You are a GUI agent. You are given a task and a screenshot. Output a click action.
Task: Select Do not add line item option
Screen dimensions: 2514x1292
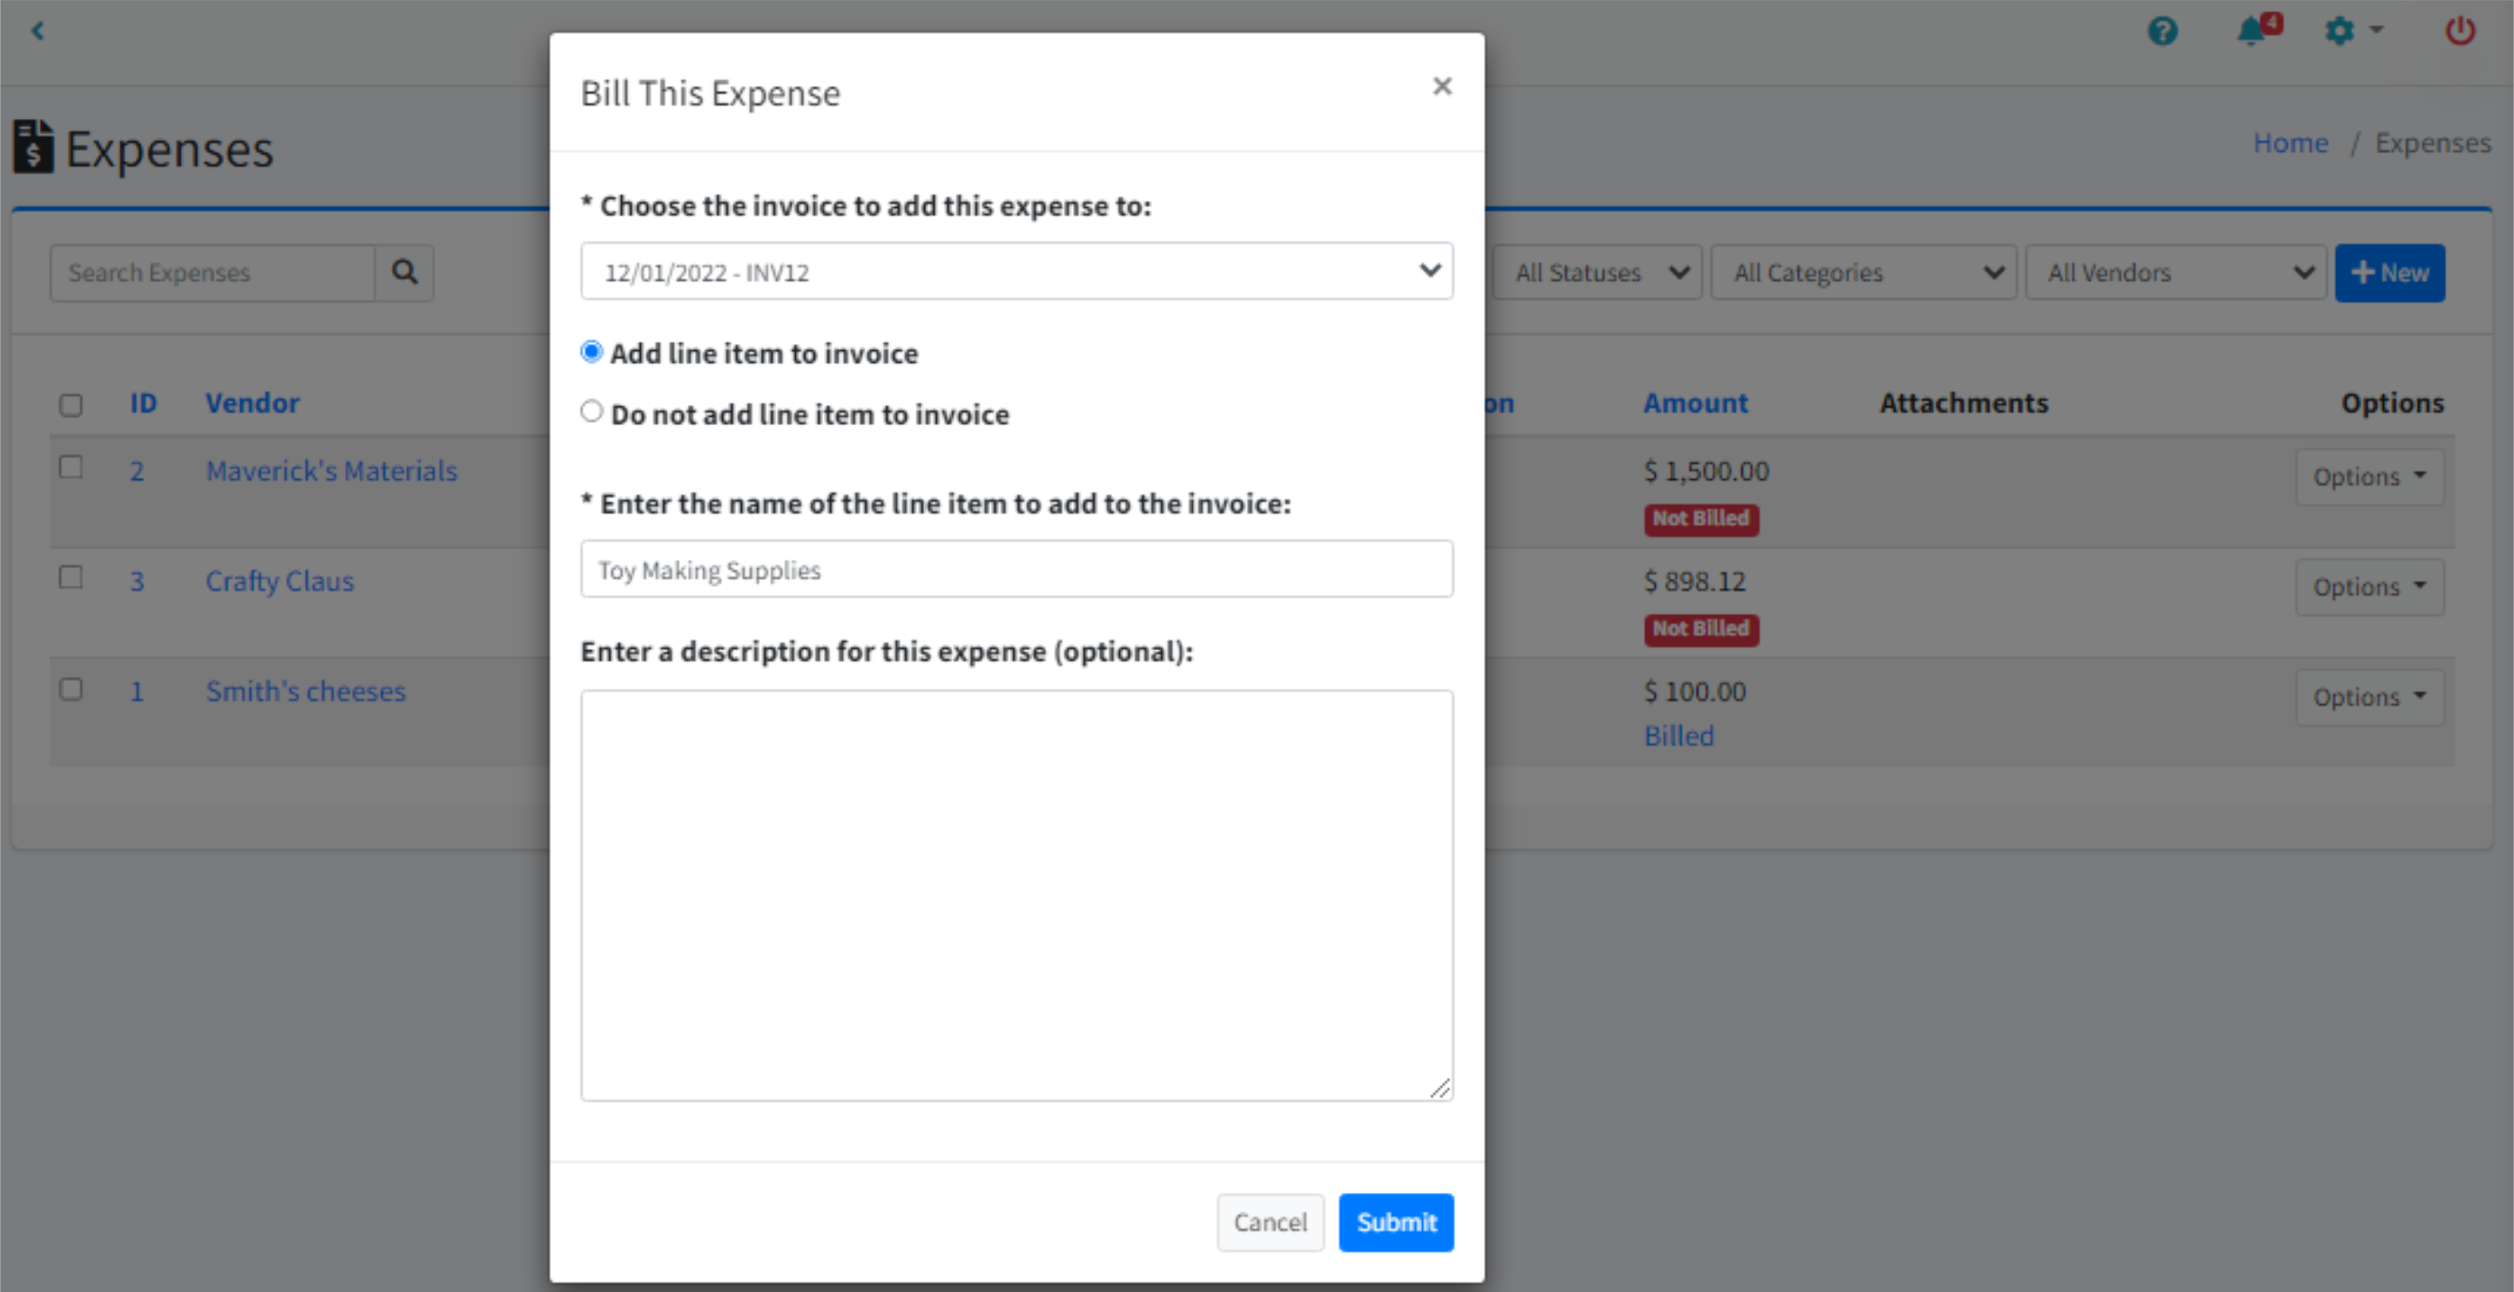coord(591,412)
